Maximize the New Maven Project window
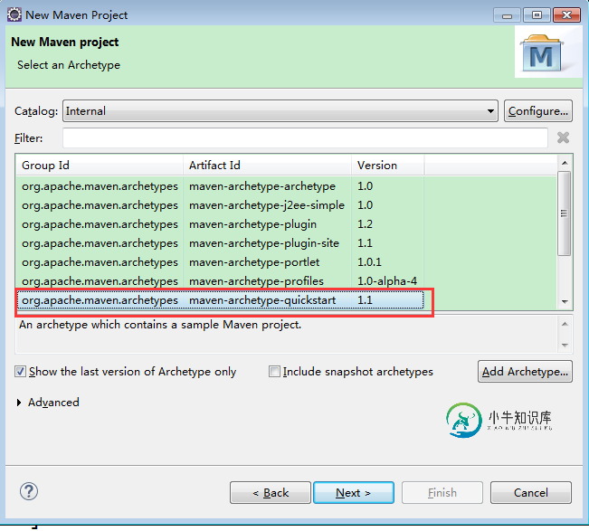This screenshot has width=589, height=531. pyautogui.click(x=537, y=15)
